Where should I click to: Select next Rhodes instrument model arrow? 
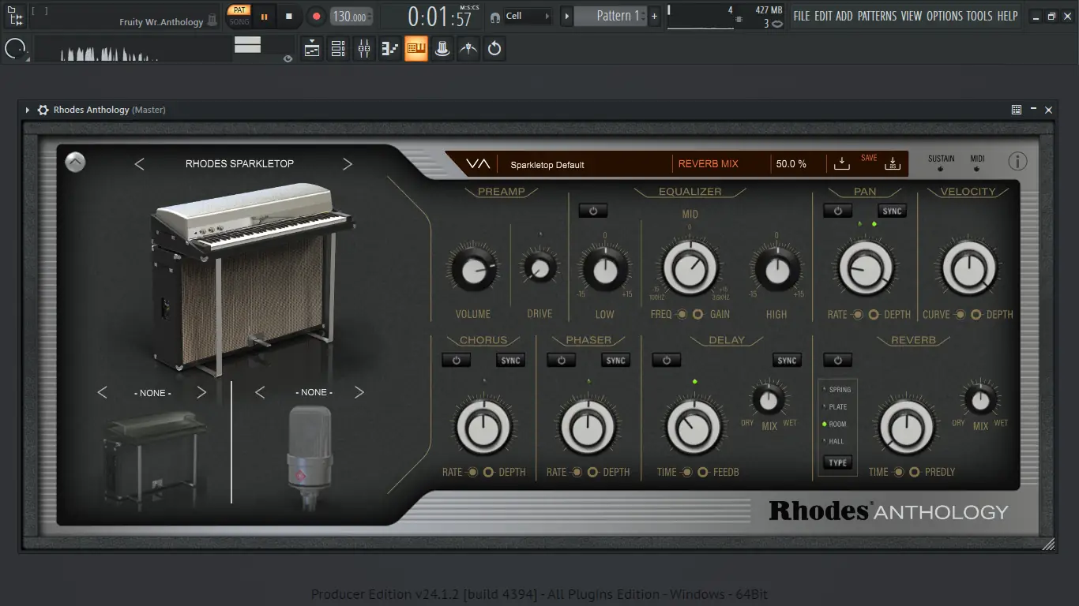click(348, 164)
